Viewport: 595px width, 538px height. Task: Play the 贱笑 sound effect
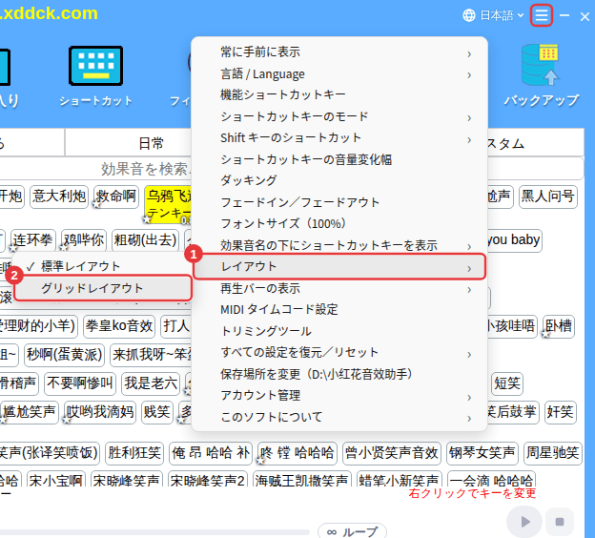[157, 412]
